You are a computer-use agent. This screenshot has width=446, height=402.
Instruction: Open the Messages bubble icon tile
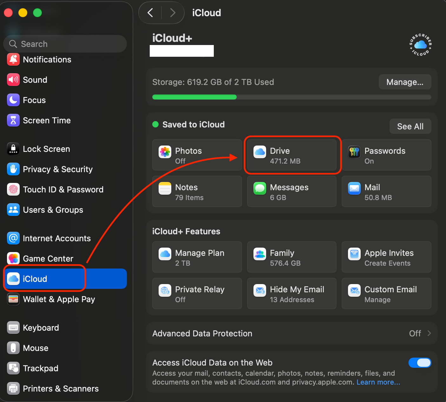tap(260, 189)
